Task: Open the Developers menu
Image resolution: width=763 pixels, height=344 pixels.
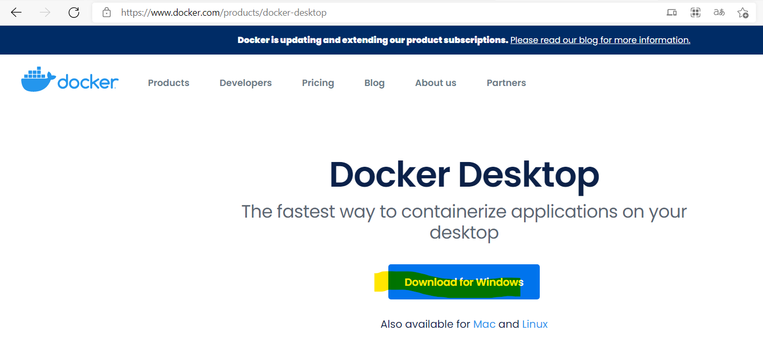Action: tap(246, 83)
